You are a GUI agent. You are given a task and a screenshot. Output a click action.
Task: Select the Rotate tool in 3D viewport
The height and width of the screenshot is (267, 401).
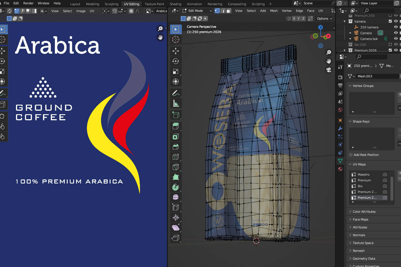[176, 61]
